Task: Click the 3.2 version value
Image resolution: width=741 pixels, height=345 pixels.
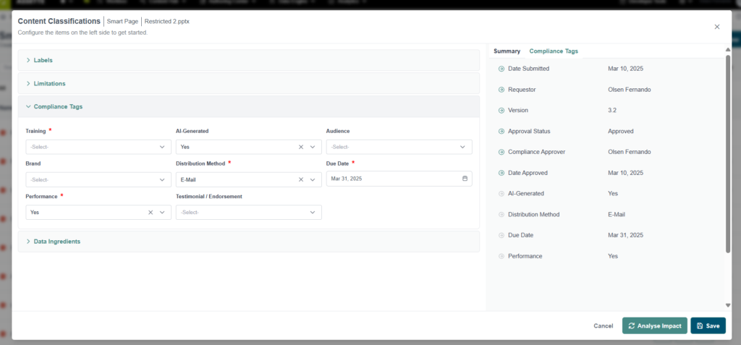Action: tap(612, 110)
